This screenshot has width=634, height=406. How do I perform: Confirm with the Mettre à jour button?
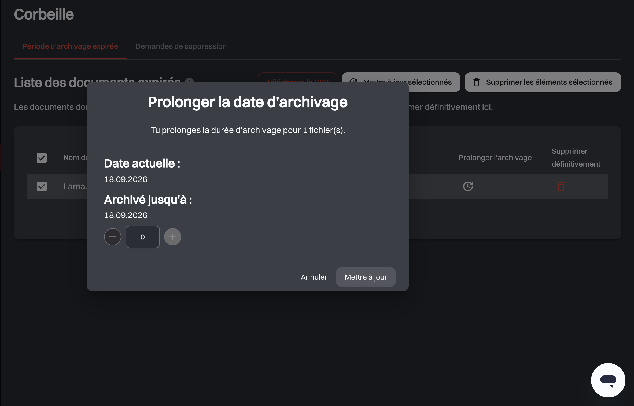pos(366,277)
